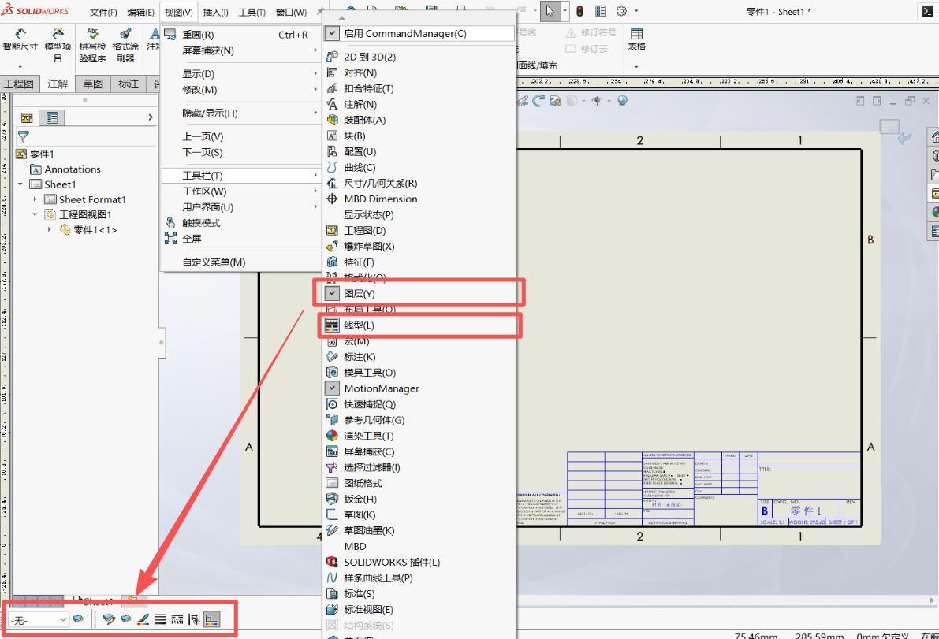Toggle 启用 CommandManager(C) checkbox
939x639 pixels.
(x=332, y=34)
